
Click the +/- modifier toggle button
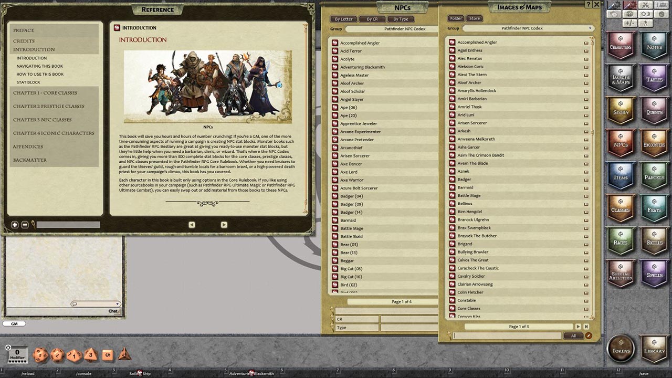click(630, 23)
